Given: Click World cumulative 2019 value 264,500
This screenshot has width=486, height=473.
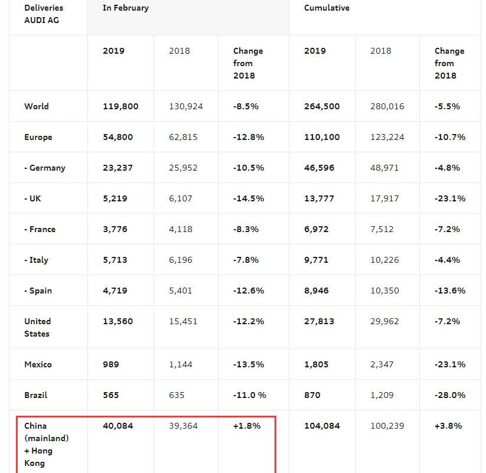Looking at the screenshot, I should [322, 107].
